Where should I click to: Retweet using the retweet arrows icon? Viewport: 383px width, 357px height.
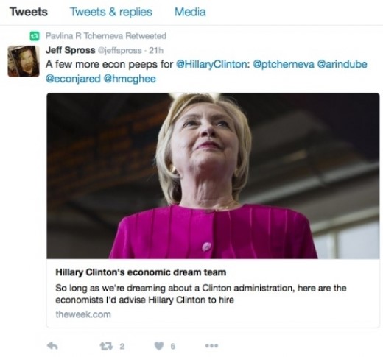pos(106,346)
